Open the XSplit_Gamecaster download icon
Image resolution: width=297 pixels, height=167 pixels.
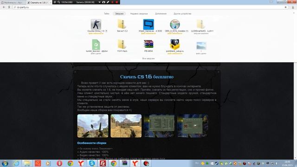pos(148,24)
